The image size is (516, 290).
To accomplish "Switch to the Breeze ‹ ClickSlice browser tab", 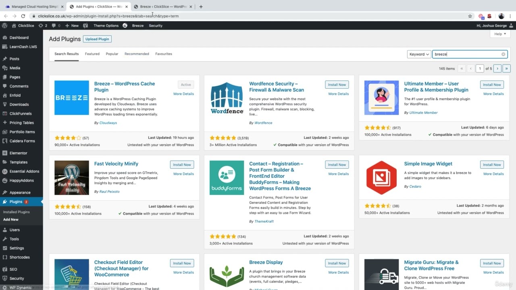I will 163,6.
